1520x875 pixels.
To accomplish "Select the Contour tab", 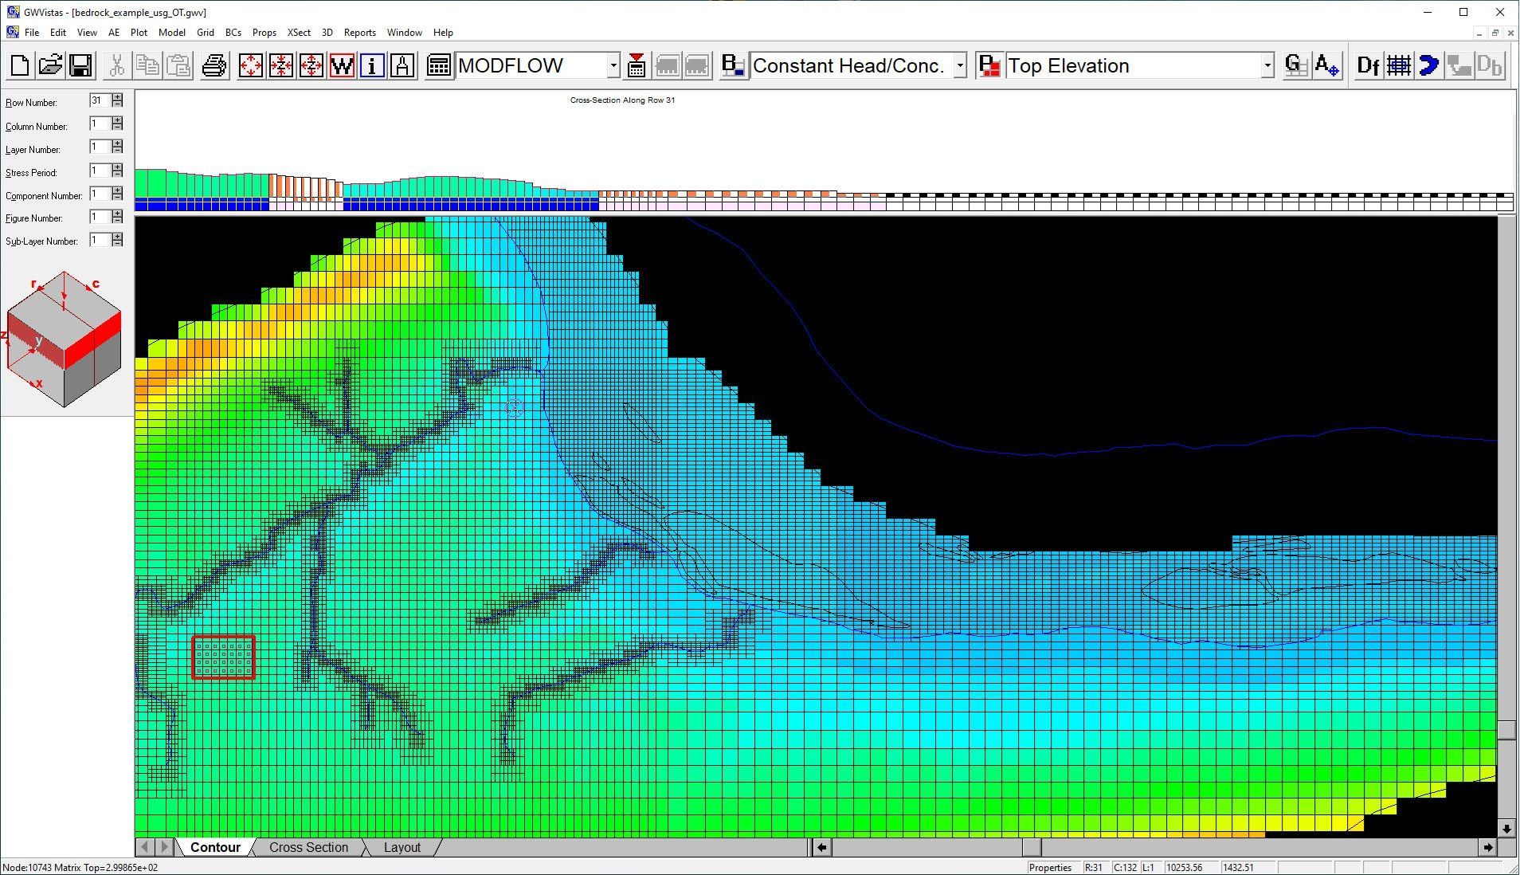I will (215, 847).
